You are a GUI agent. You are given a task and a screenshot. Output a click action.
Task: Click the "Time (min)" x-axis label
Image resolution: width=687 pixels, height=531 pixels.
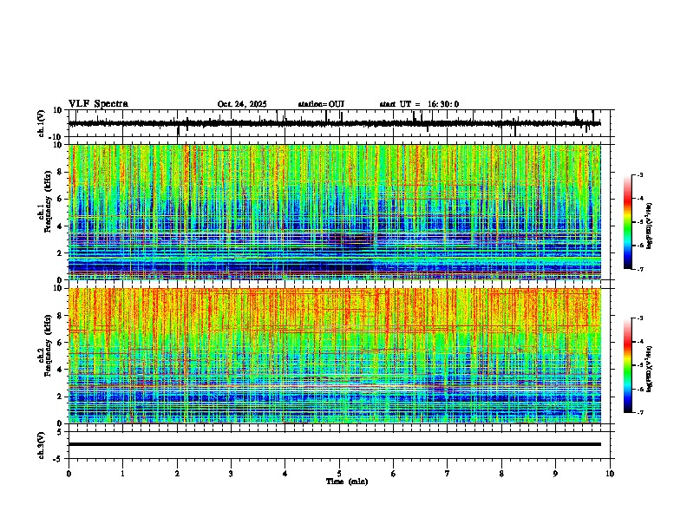tap(347, 482)
